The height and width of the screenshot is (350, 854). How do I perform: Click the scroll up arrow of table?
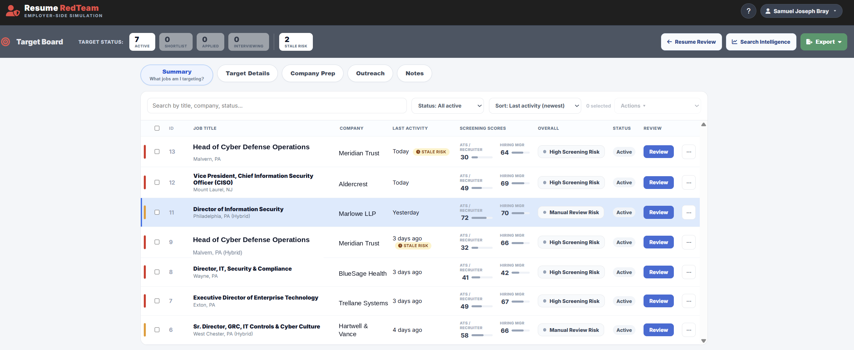click(x=703, y=125)
